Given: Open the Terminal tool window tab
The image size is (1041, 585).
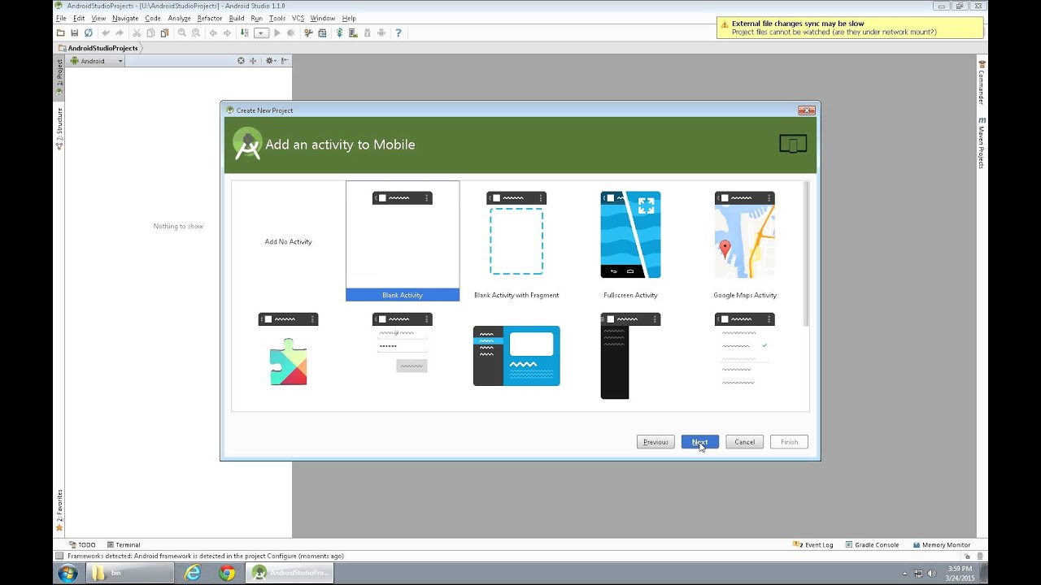Looking at the screenshot, I should (124, 545).
